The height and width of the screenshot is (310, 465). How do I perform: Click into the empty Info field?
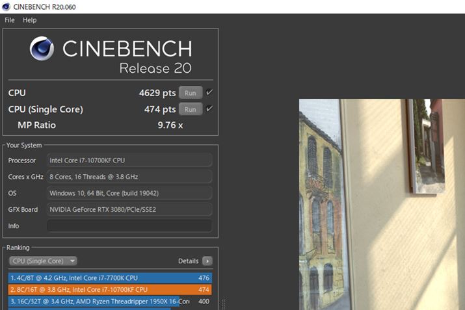[x=129, y=226]
